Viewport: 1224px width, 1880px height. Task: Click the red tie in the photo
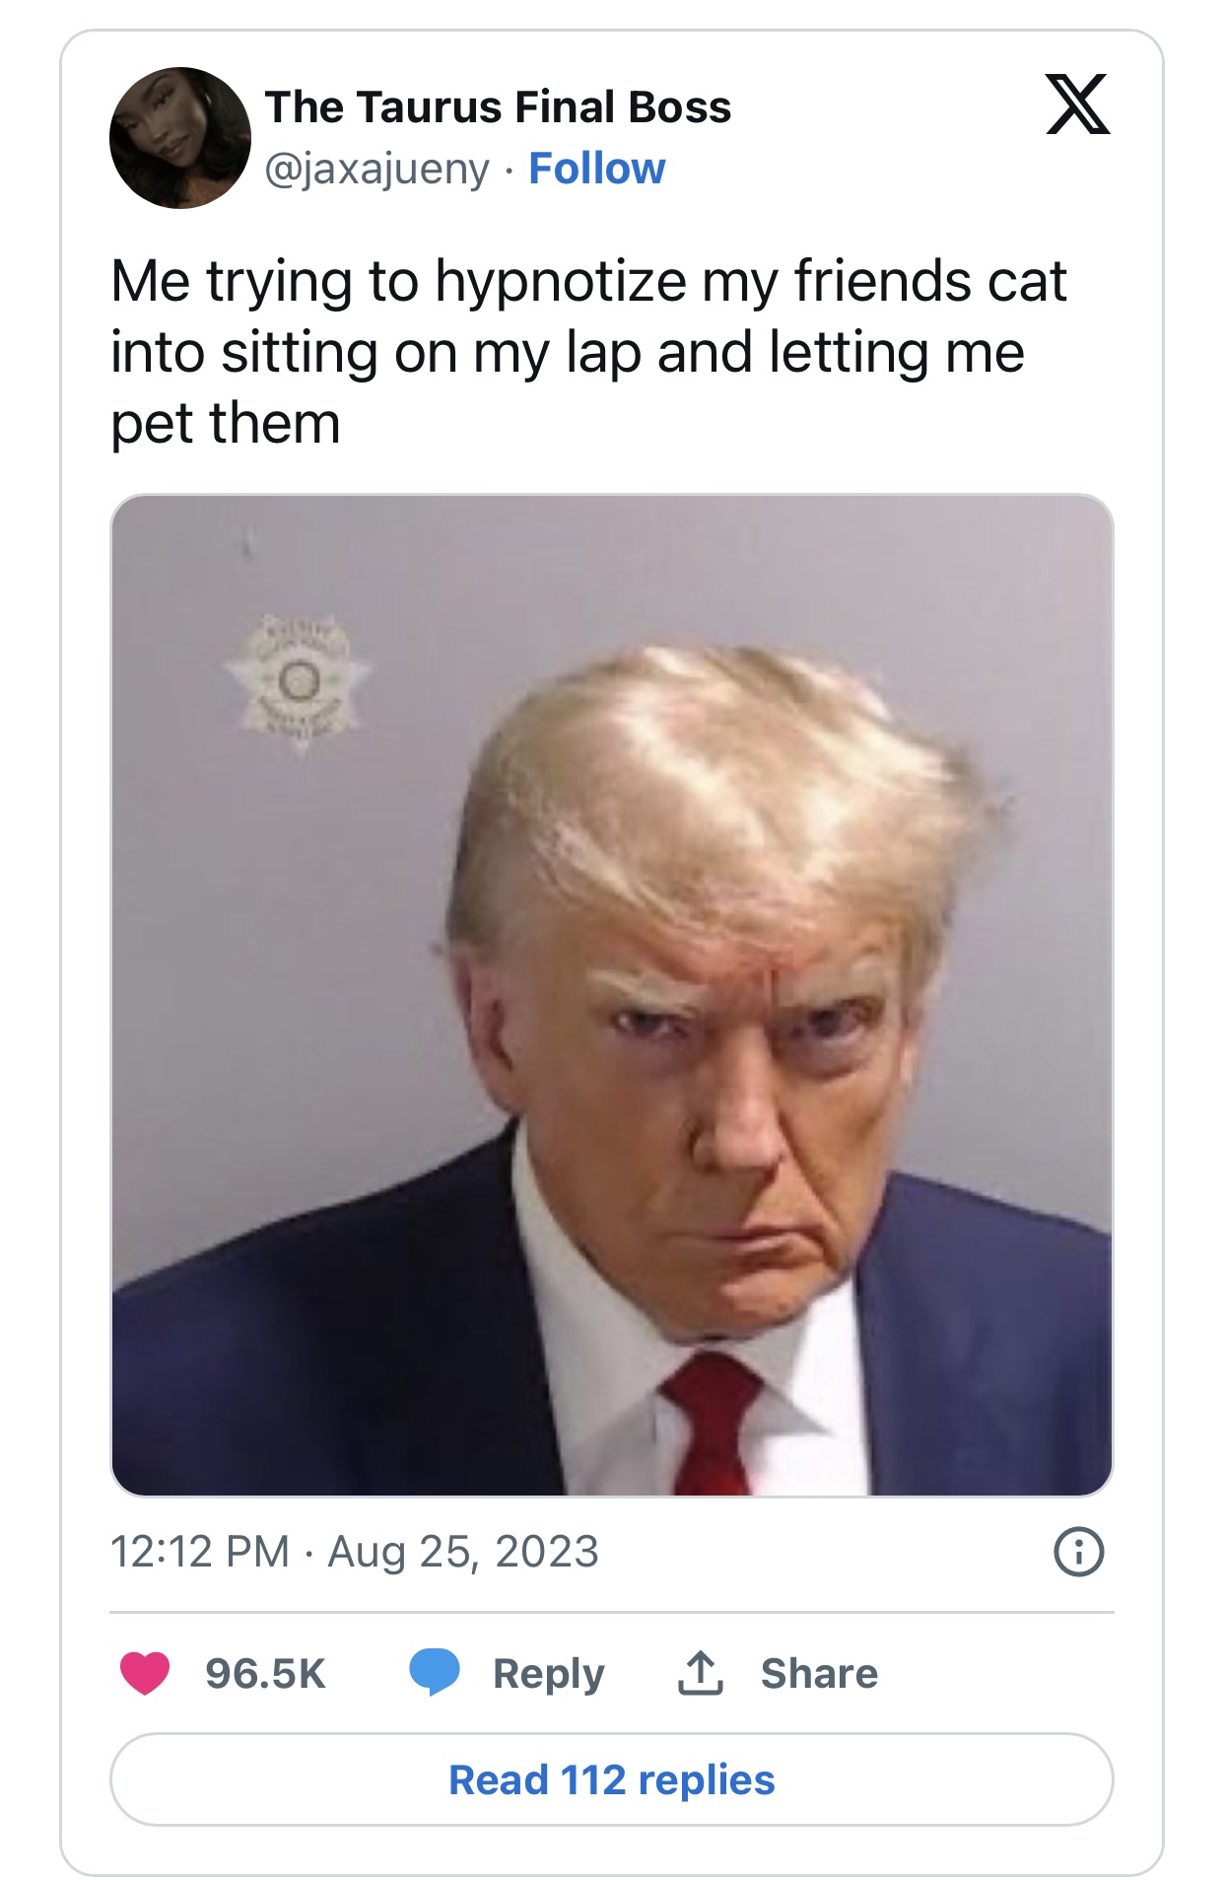pos(712,1424)
